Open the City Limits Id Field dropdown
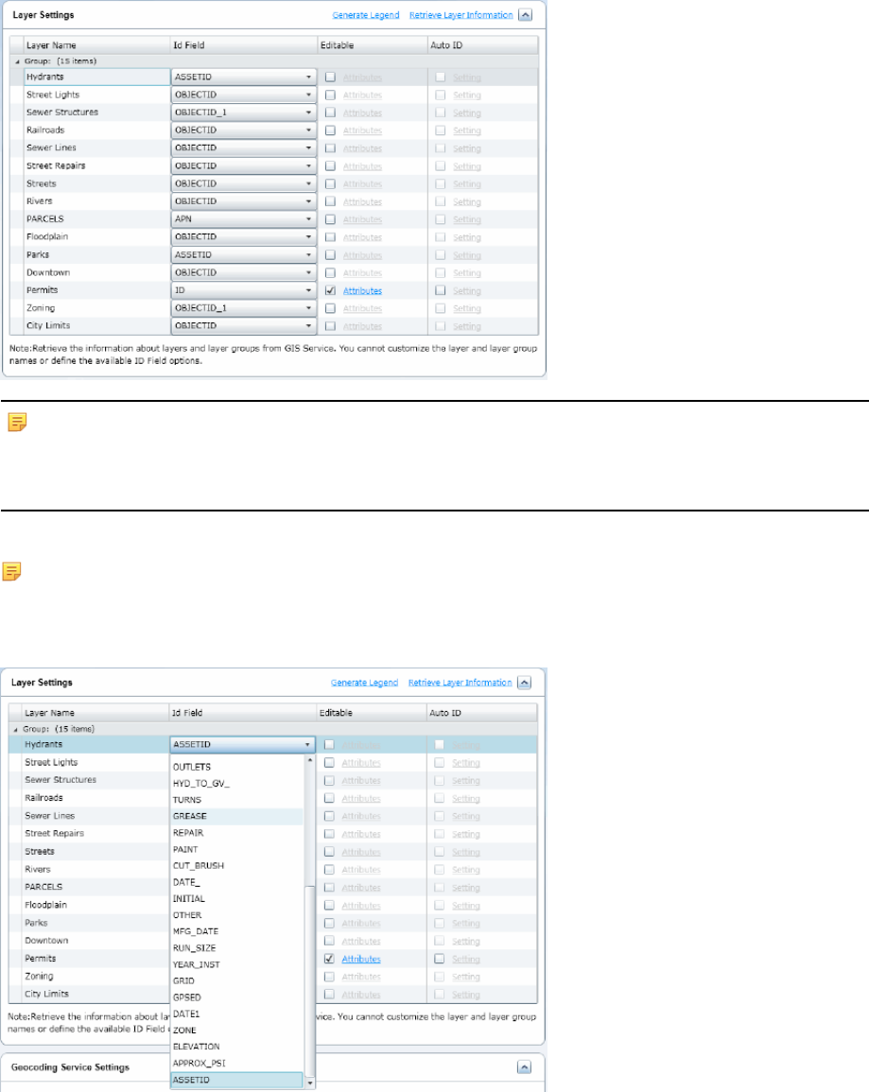 (x=244, y=325)
